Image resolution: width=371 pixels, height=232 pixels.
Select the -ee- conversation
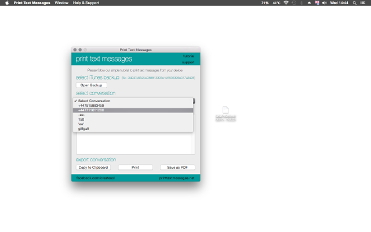[133, 115]
